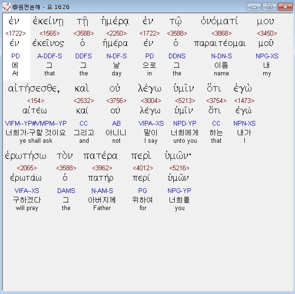295x294 pixels.
Task: Select the parsing code DDNS
Action: tap(177, 56)
